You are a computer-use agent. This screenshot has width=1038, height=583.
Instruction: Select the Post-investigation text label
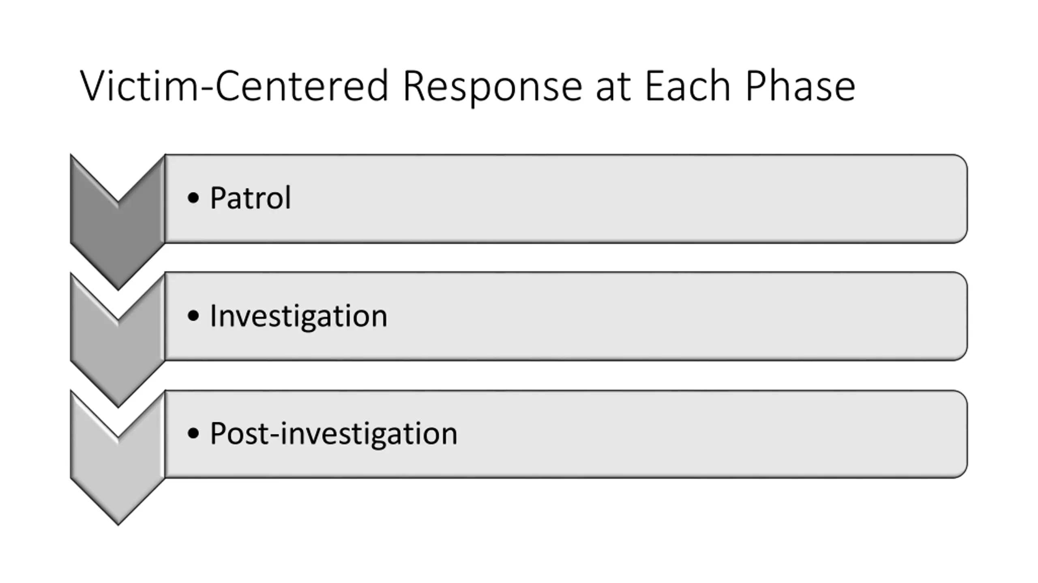(x=333, y=434)
